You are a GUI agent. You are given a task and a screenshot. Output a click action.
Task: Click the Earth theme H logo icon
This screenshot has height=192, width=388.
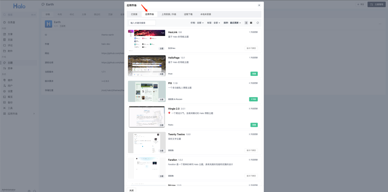48,24
